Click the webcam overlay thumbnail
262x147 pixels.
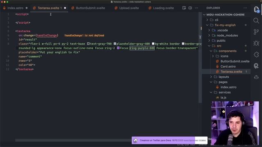click(x=235, y=123)
